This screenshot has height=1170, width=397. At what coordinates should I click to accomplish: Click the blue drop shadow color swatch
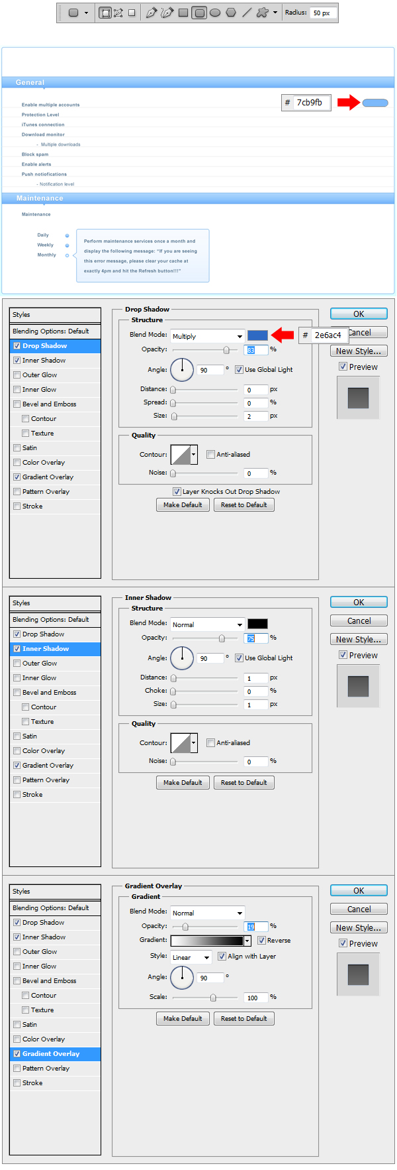click(257, 335)
